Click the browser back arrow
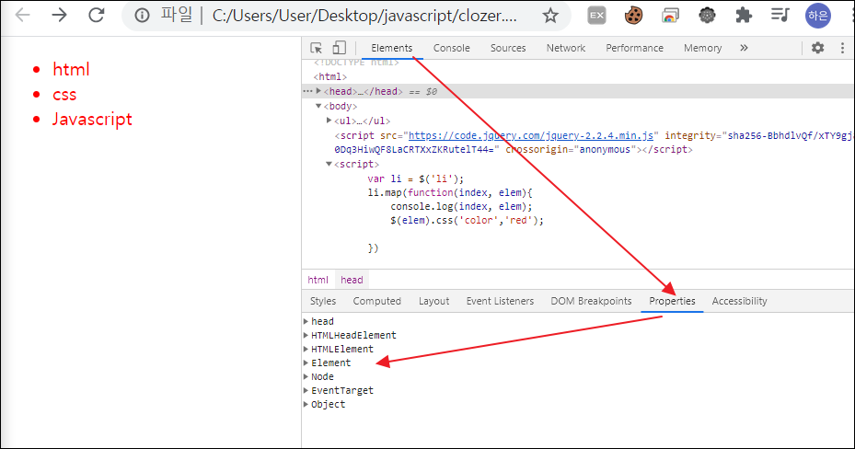 click(23, 15)
